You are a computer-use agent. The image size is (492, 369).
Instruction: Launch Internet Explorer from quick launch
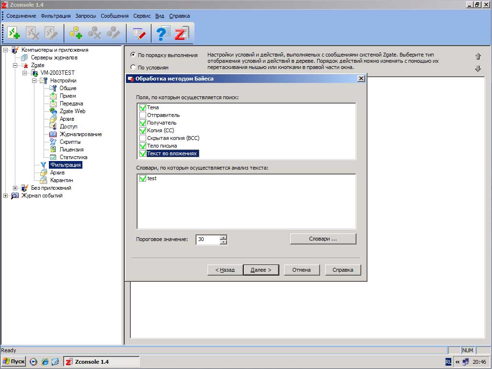tap(45, 362)
